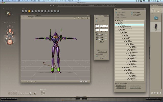Screen dimensions: 163x102
Task: Select the Rotate editing tool
Action: point(23,11)
